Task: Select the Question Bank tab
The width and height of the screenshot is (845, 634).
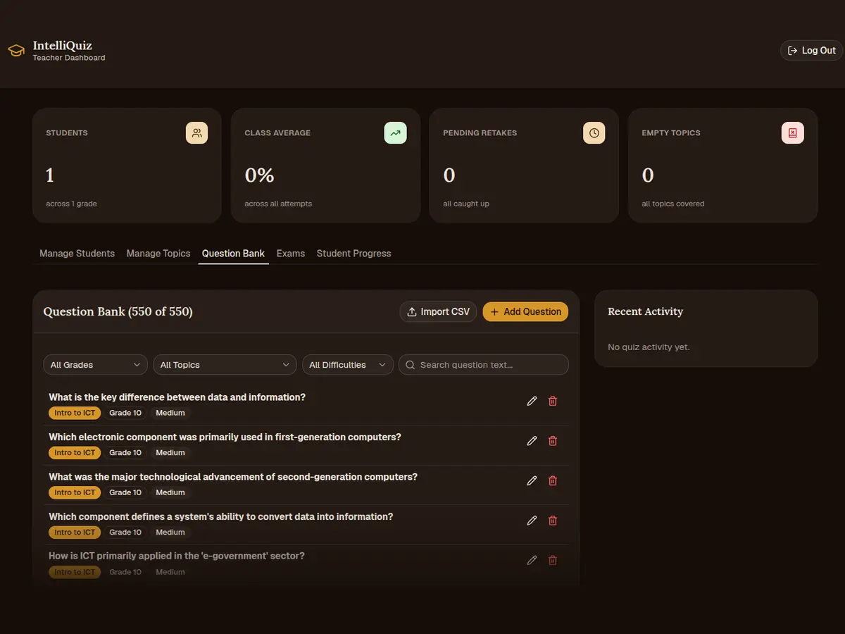Action: (233, 254)
